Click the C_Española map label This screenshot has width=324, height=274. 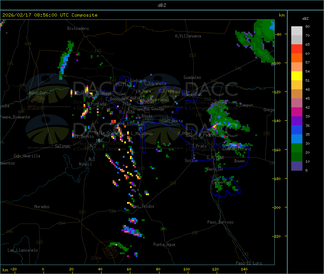point(155,84)
